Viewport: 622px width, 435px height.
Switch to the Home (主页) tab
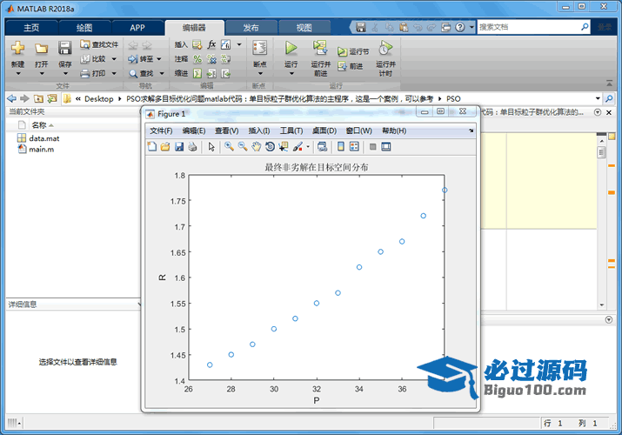coord(31,28)
